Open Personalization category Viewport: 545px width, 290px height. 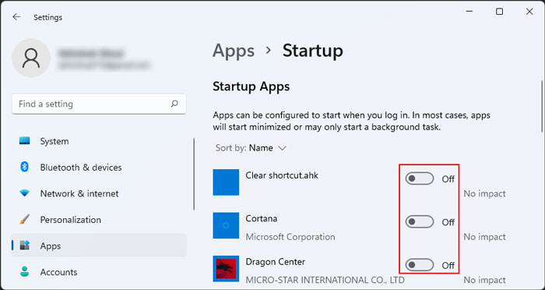pyautogui.click(x=99, y=219)
